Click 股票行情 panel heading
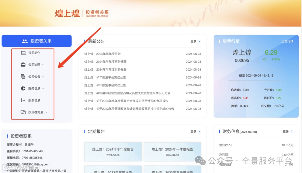302x173 pixels. (231, 41)
